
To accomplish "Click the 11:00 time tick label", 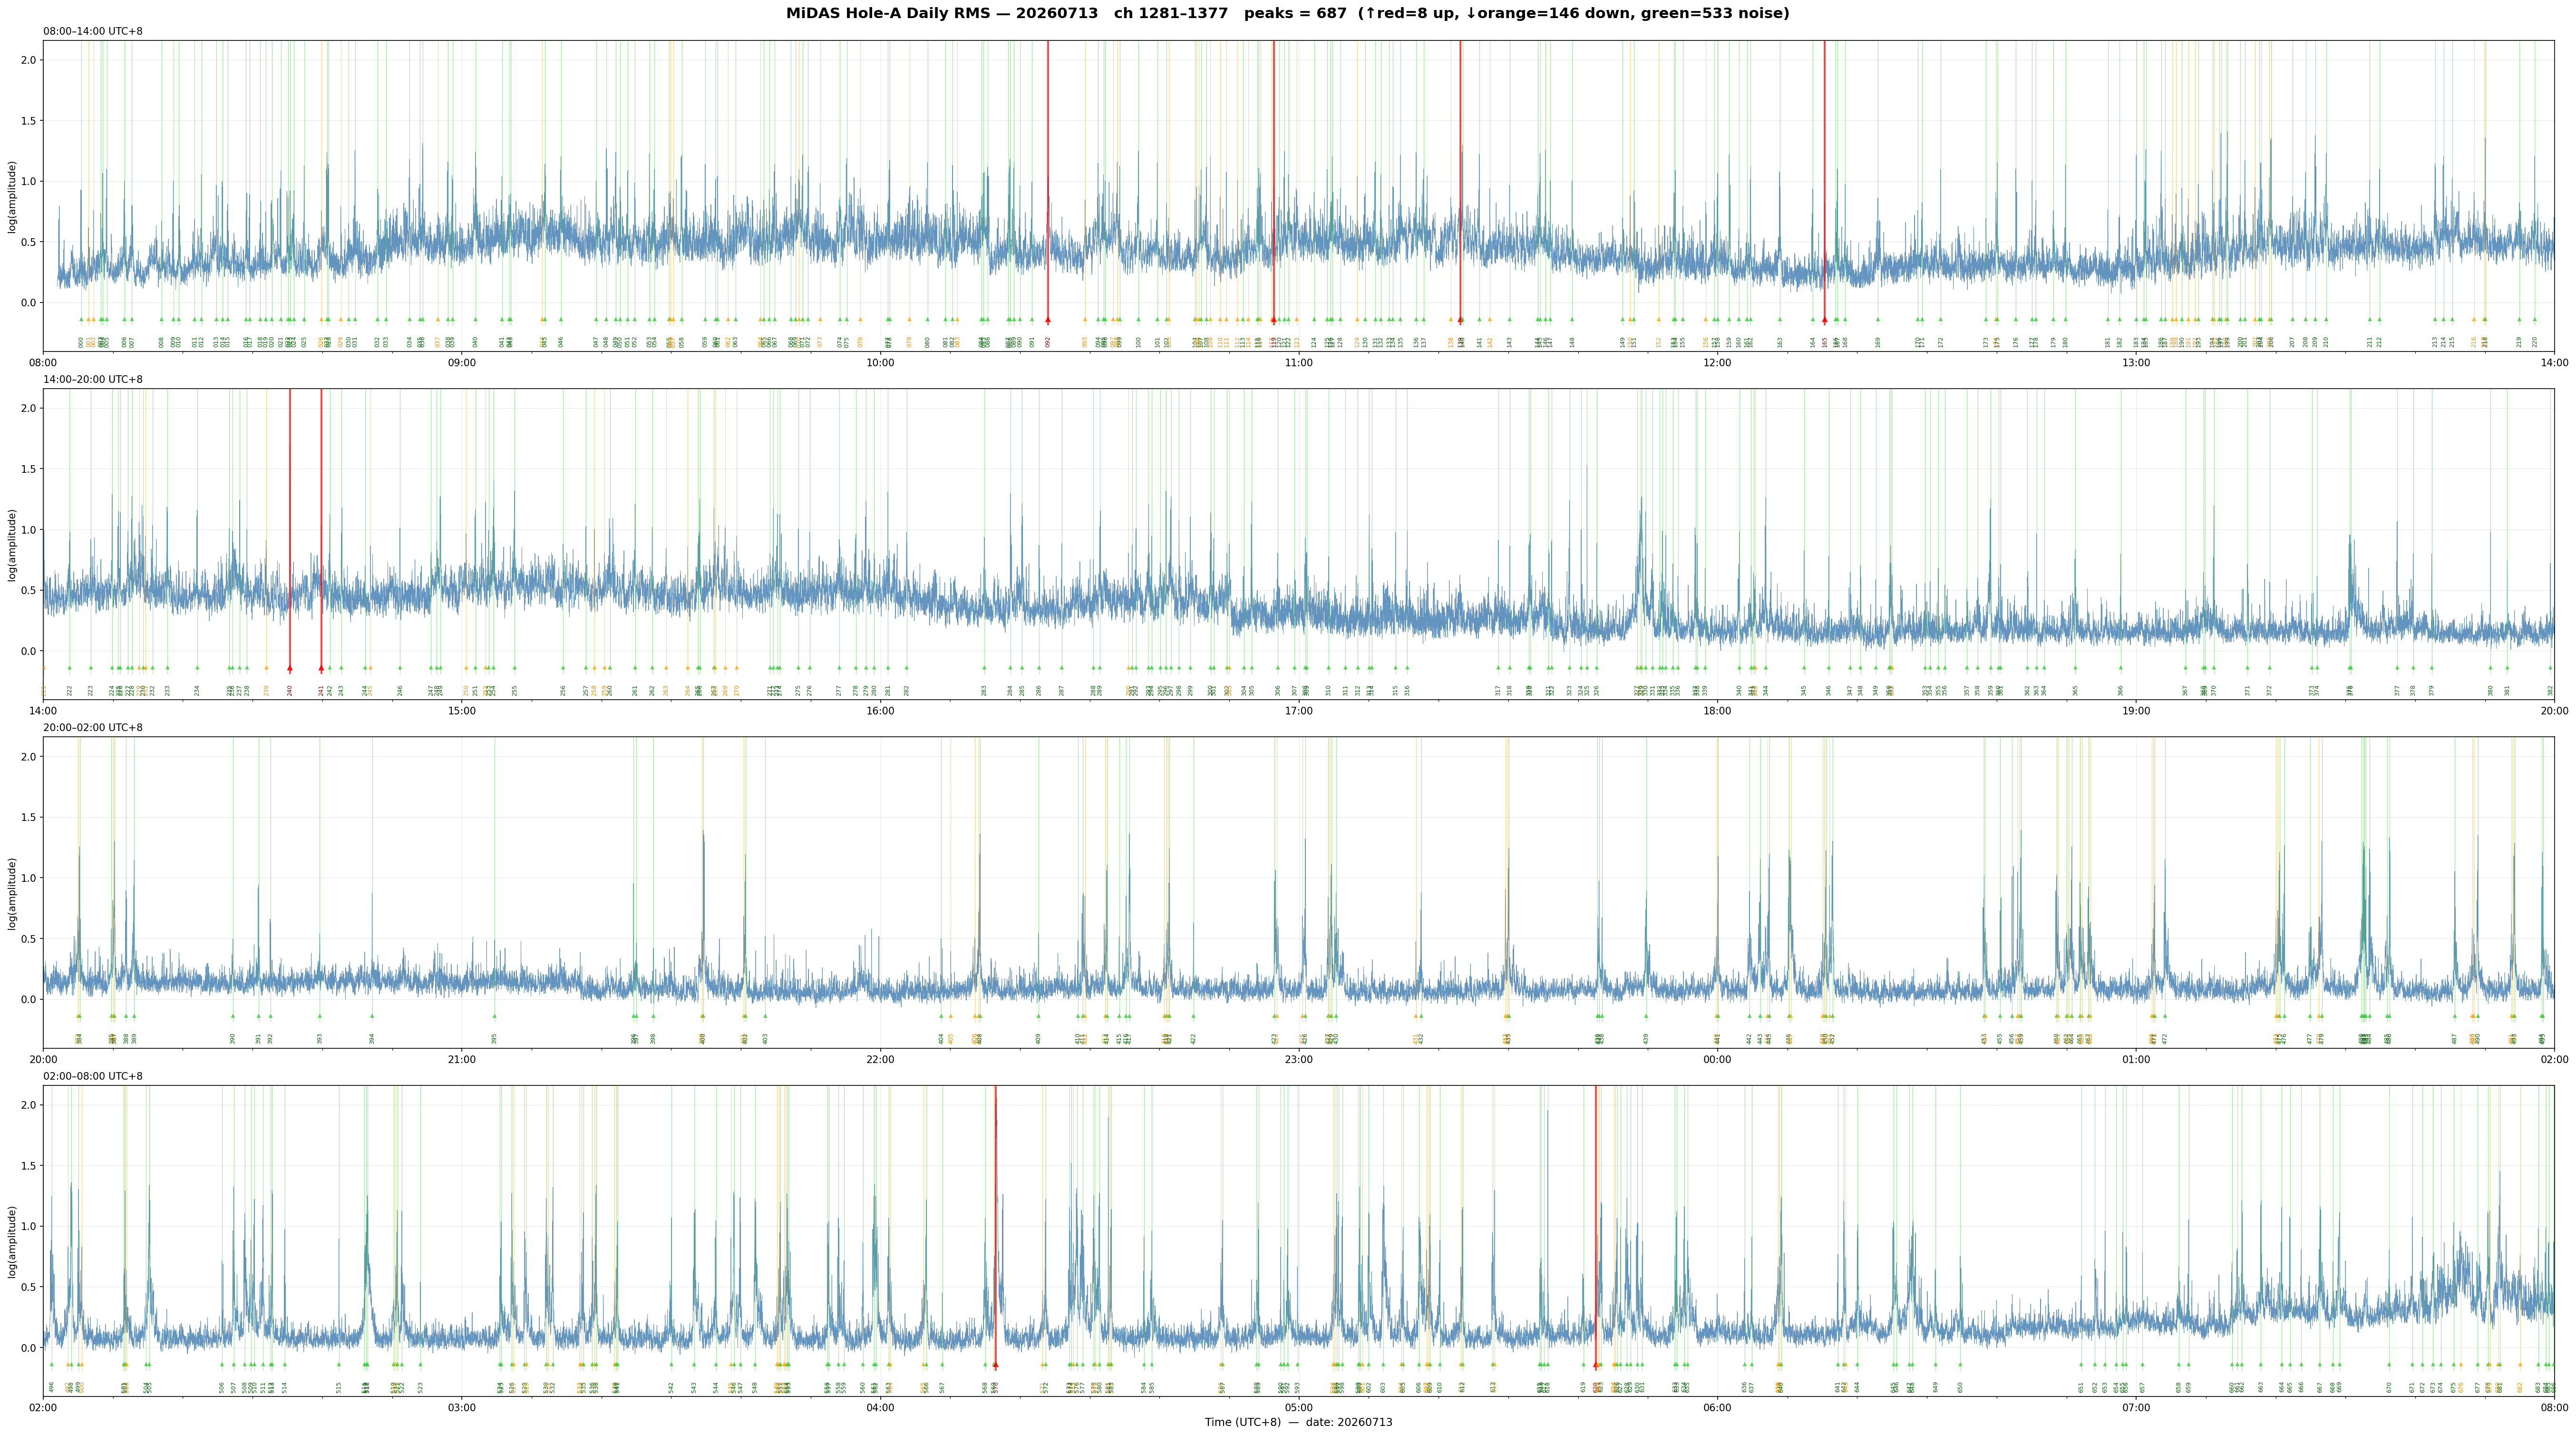I will [1298, 362].
